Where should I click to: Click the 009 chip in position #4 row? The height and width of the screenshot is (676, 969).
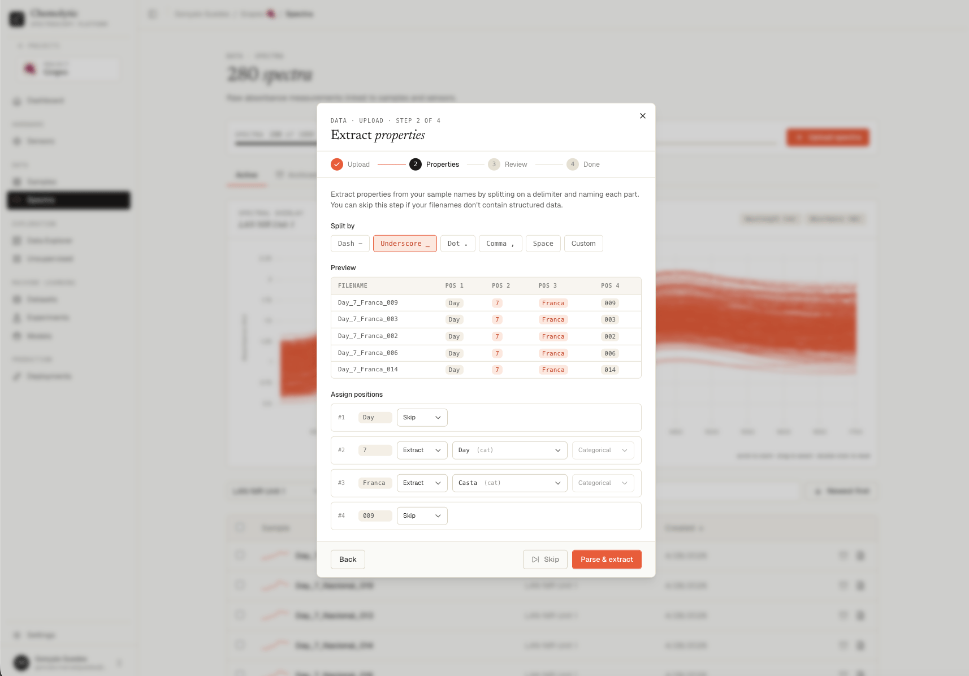[375, 516]
